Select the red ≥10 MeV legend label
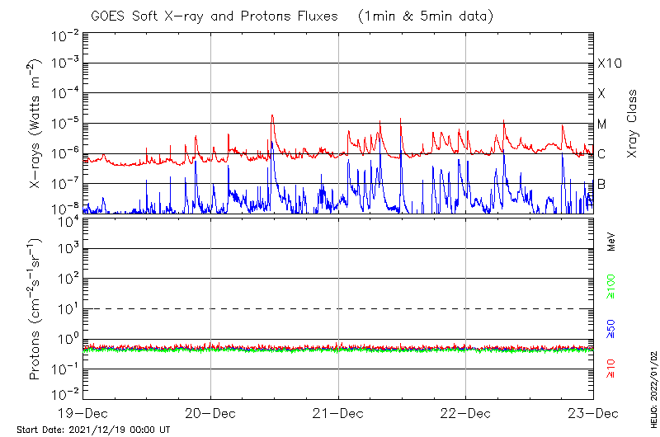This screenshot has width=660, height=437. pyautogui.click(x=611, y=369)
